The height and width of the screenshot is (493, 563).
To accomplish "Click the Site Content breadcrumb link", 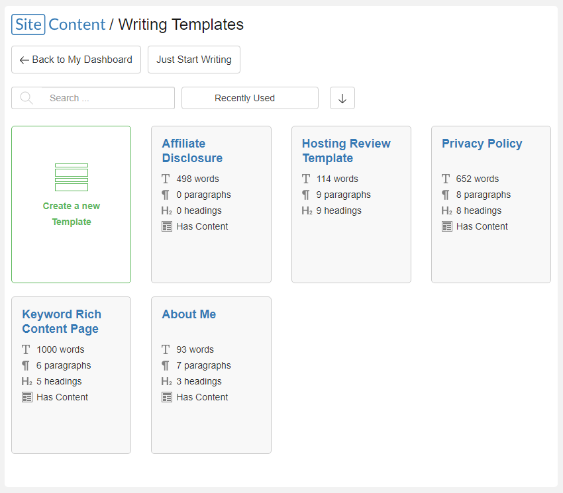I will tap(59, 24).
